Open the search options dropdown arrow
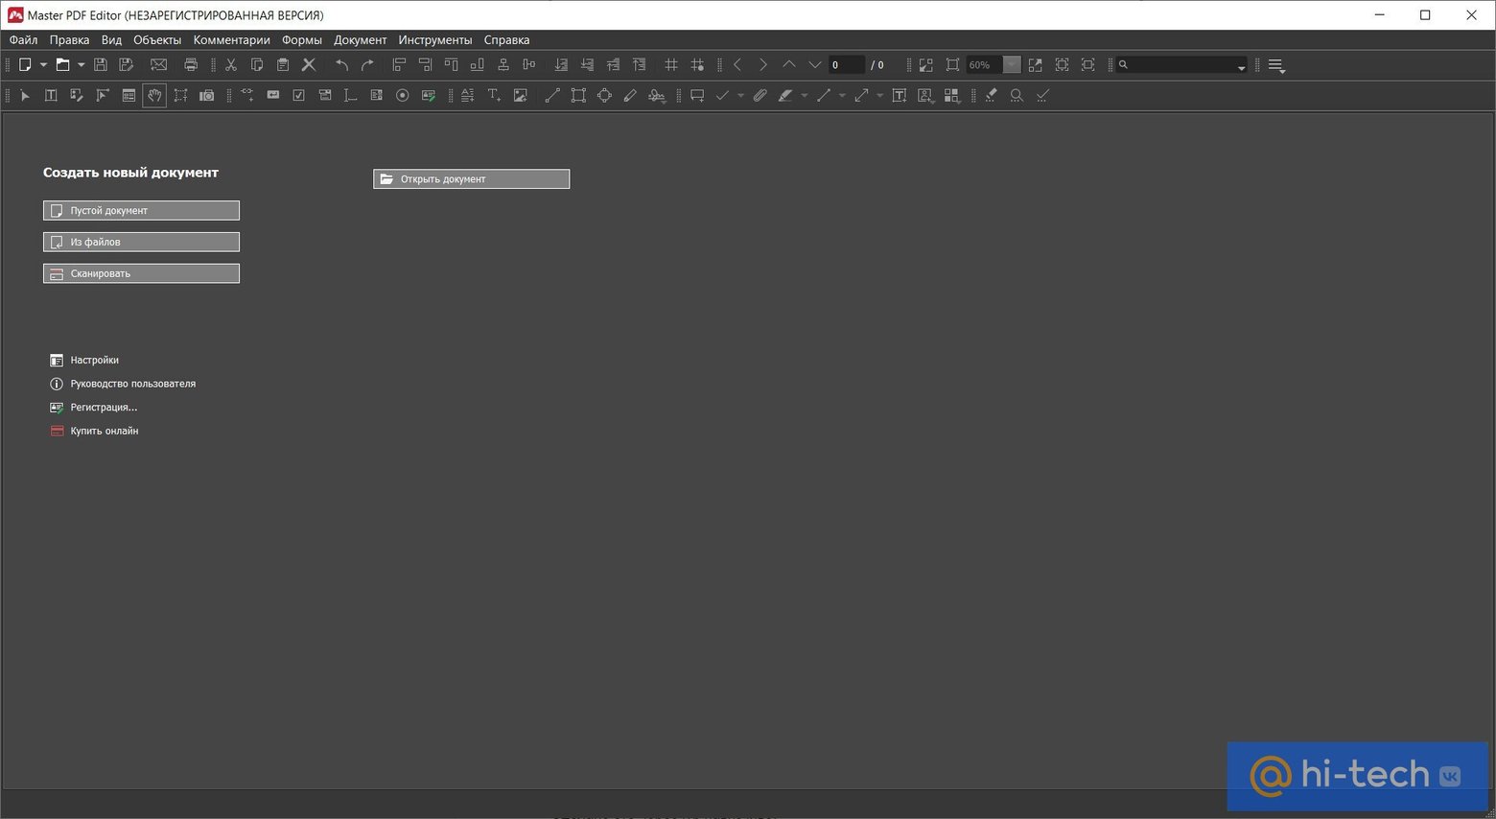This screenshot has height=819, width=1496. [1241, 67]
